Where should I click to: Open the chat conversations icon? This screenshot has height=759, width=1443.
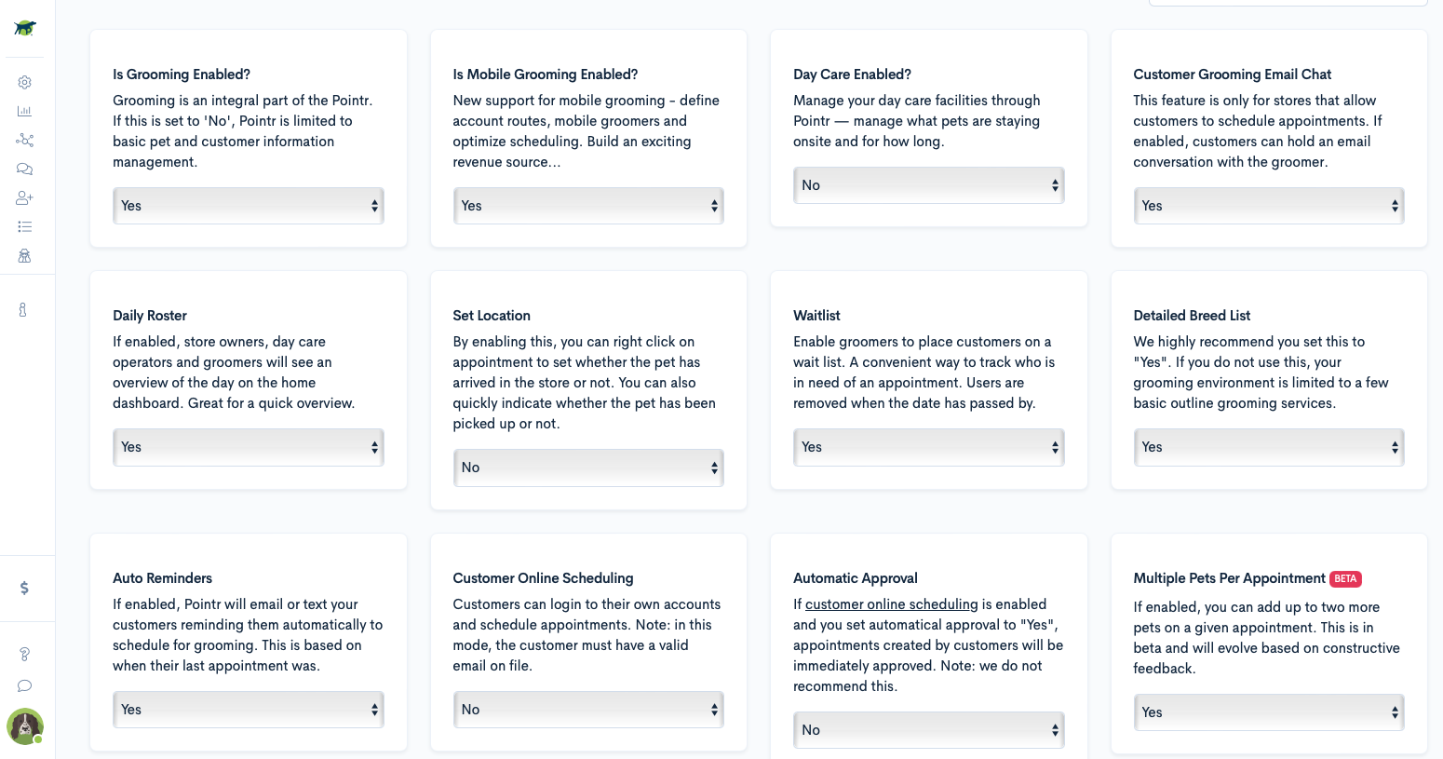pos(24,169)
